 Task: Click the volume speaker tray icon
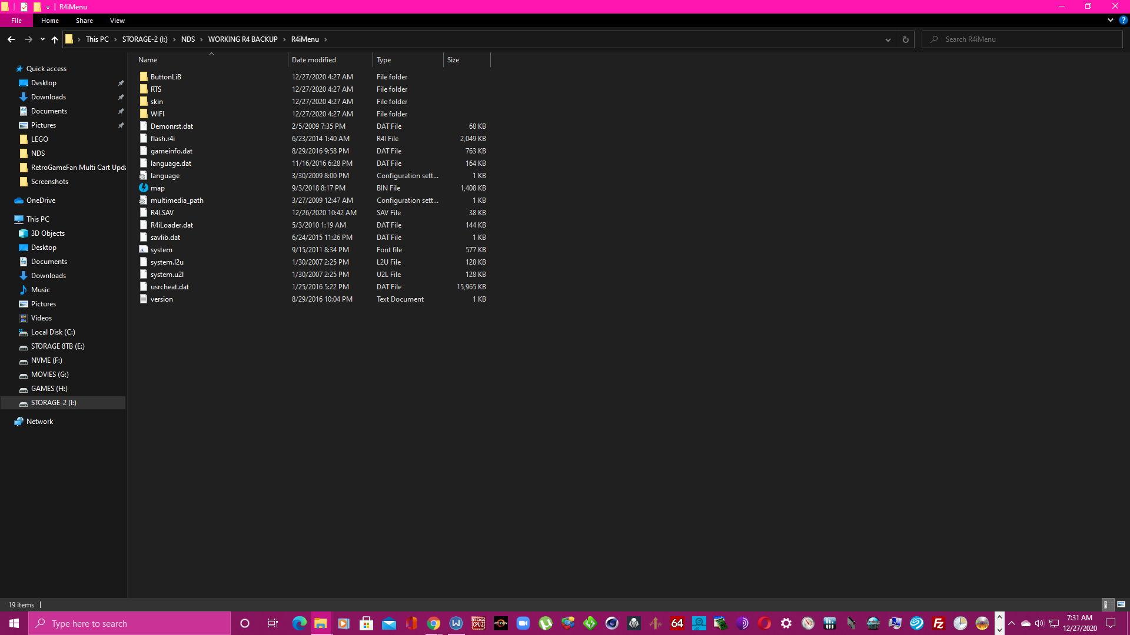(x=1039, y=623)
